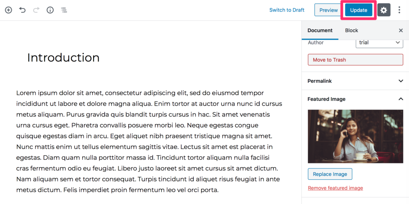This screenshot has height=204, width=409.
Task: Click the featured image thumbnail
Action: 355,136
